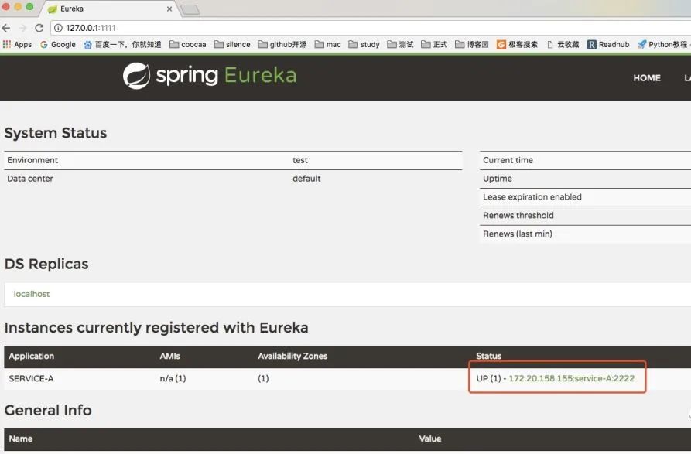Screen dimensions: 691x454
Task: Click the Environment label in System Status
Action: coord(32,160)
